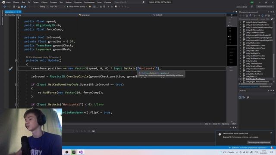This screenshot has width=276, height=155.
Task: Save the current file with the disk icon
Action: tap(22, 7)
